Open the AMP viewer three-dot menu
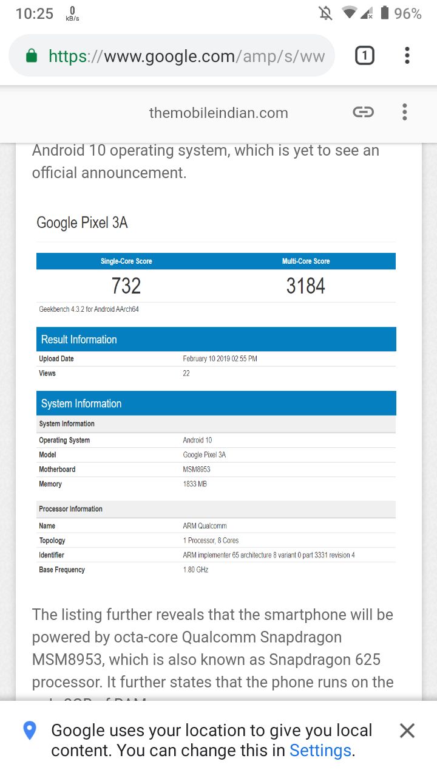Viewport: 437px width, 778px height. pos(405,112)
